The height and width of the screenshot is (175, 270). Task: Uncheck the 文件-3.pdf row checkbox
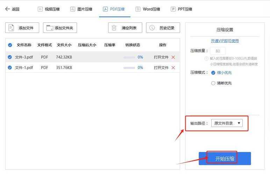[10, 57]
